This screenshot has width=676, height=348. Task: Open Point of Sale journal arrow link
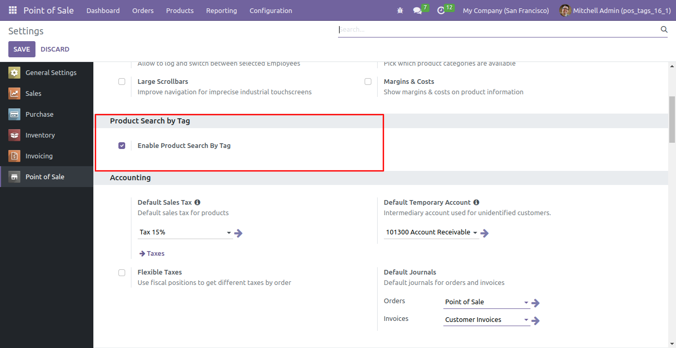pyautogui.click(x=535, y=303)
